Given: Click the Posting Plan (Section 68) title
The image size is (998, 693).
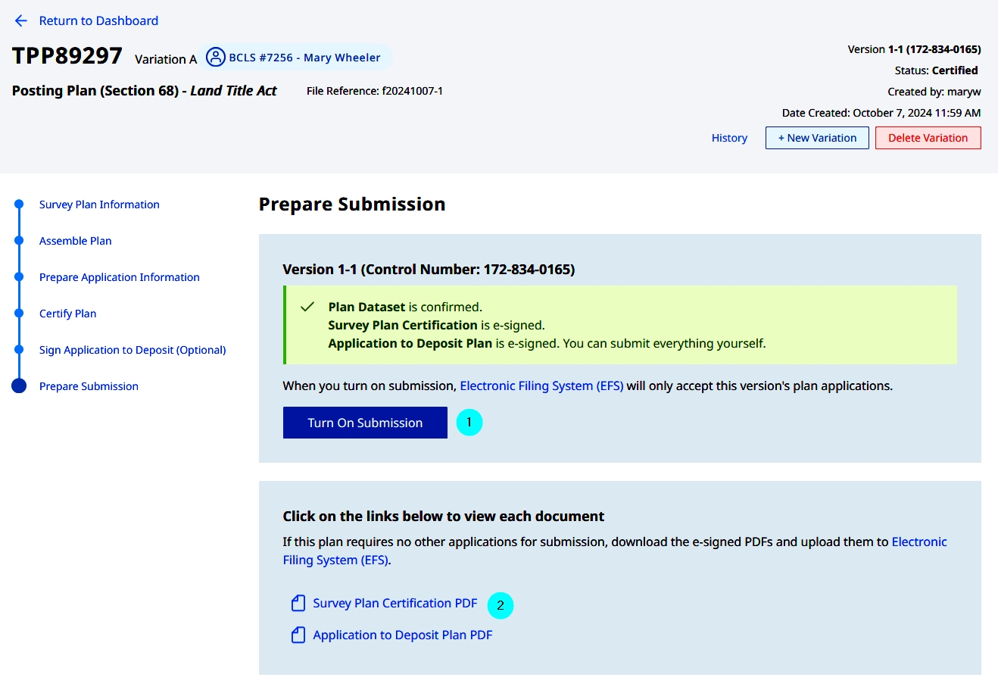Looking at the screenshot, I should [x=145, y=91].
